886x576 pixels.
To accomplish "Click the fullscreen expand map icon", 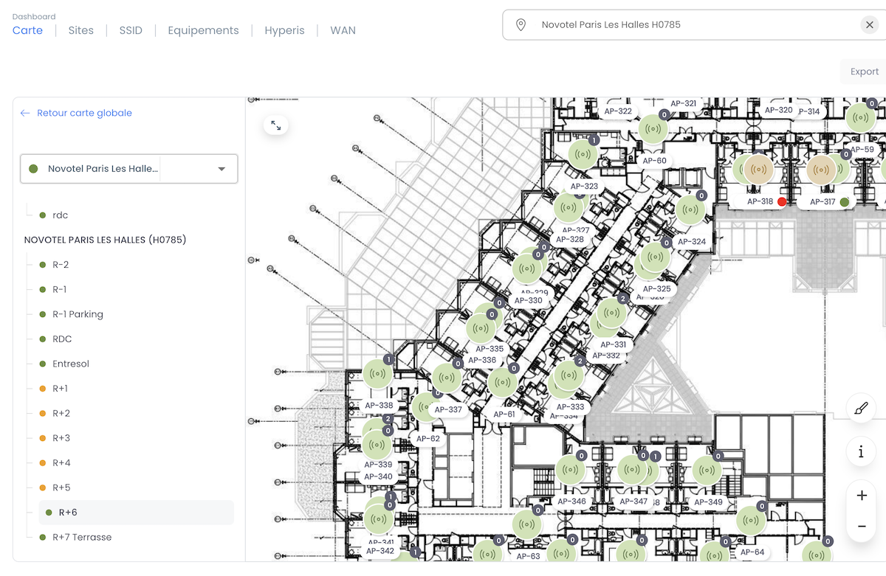I will pyautogui.click(x=275, y=125).
